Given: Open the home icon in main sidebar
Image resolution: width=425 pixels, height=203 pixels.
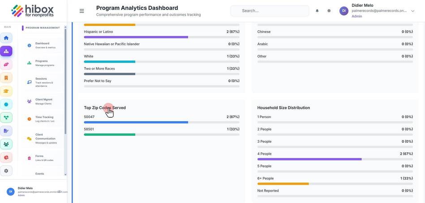Looking at the screenshot, I should (6, 38).
